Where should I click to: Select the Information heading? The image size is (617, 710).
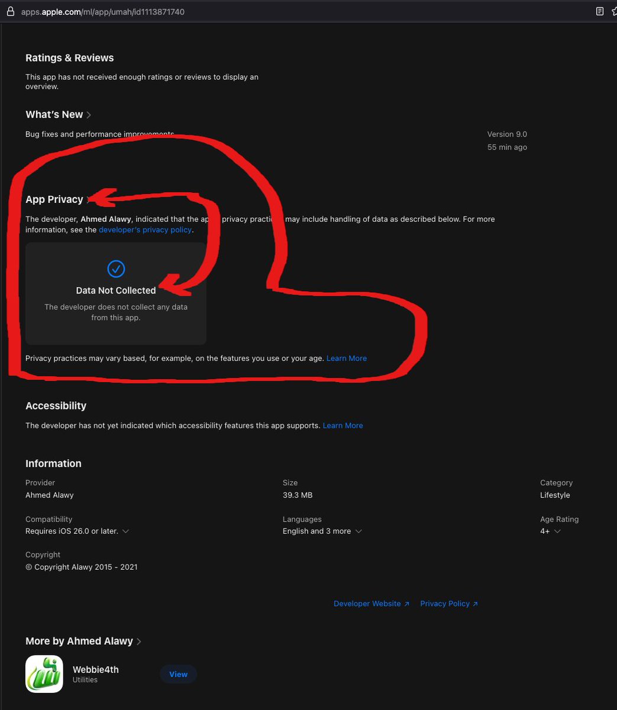[53, 464]
